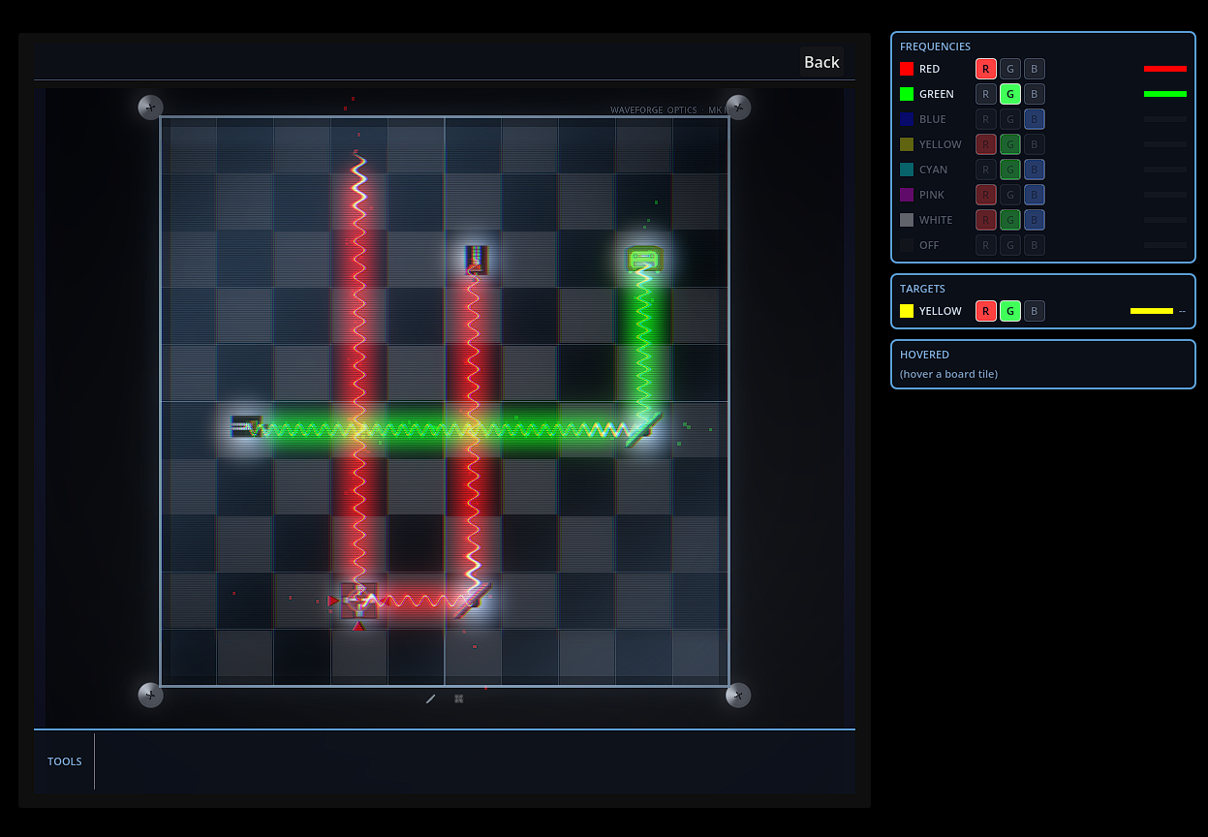Toggle the G channel in the OFF row
This screenshot has height=837, width=1208.
1010,245
